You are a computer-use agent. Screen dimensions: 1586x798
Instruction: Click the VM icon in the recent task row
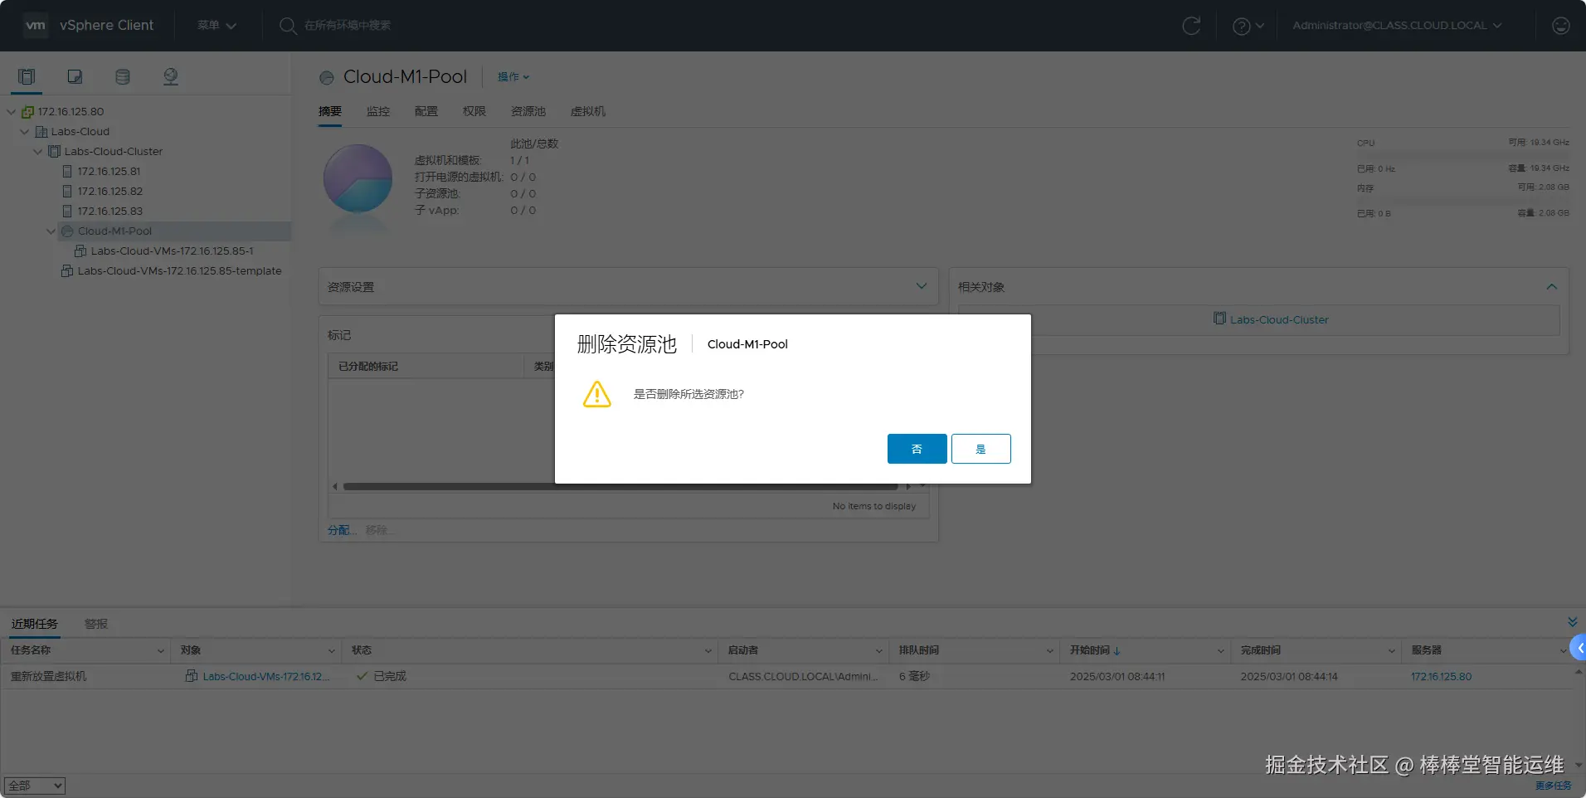pos(191,676)
